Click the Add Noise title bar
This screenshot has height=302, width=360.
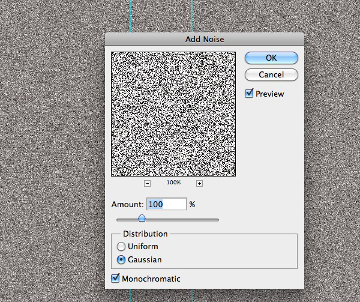(x=205, y=39)
